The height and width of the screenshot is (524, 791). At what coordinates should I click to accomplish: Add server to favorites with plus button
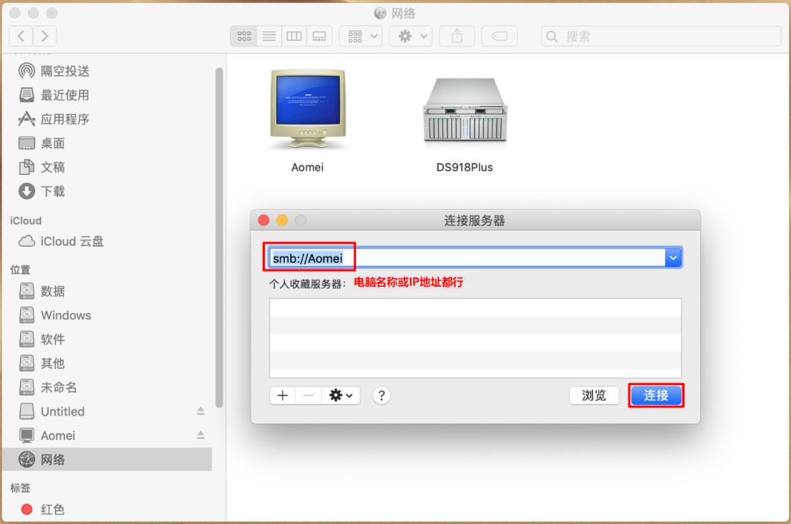point(283,395)
